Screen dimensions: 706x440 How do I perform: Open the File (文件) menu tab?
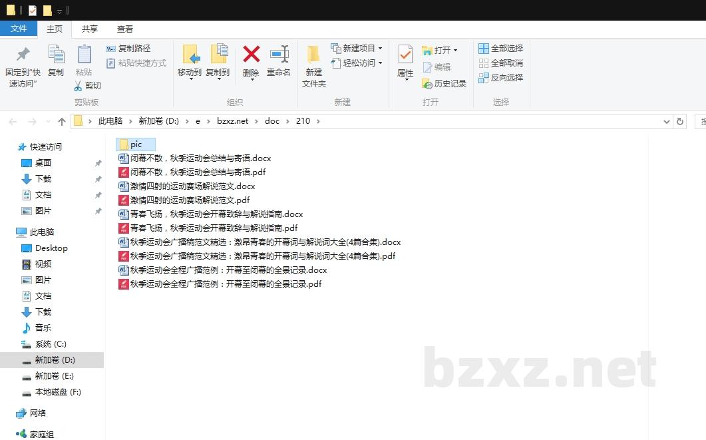[19, 29]
